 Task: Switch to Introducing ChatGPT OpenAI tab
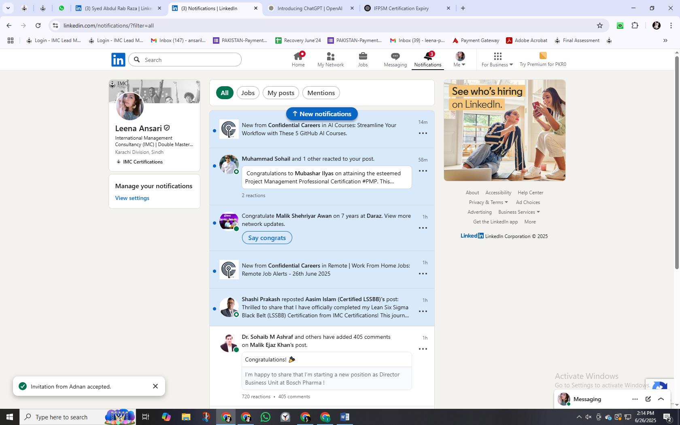coord(310,8)
